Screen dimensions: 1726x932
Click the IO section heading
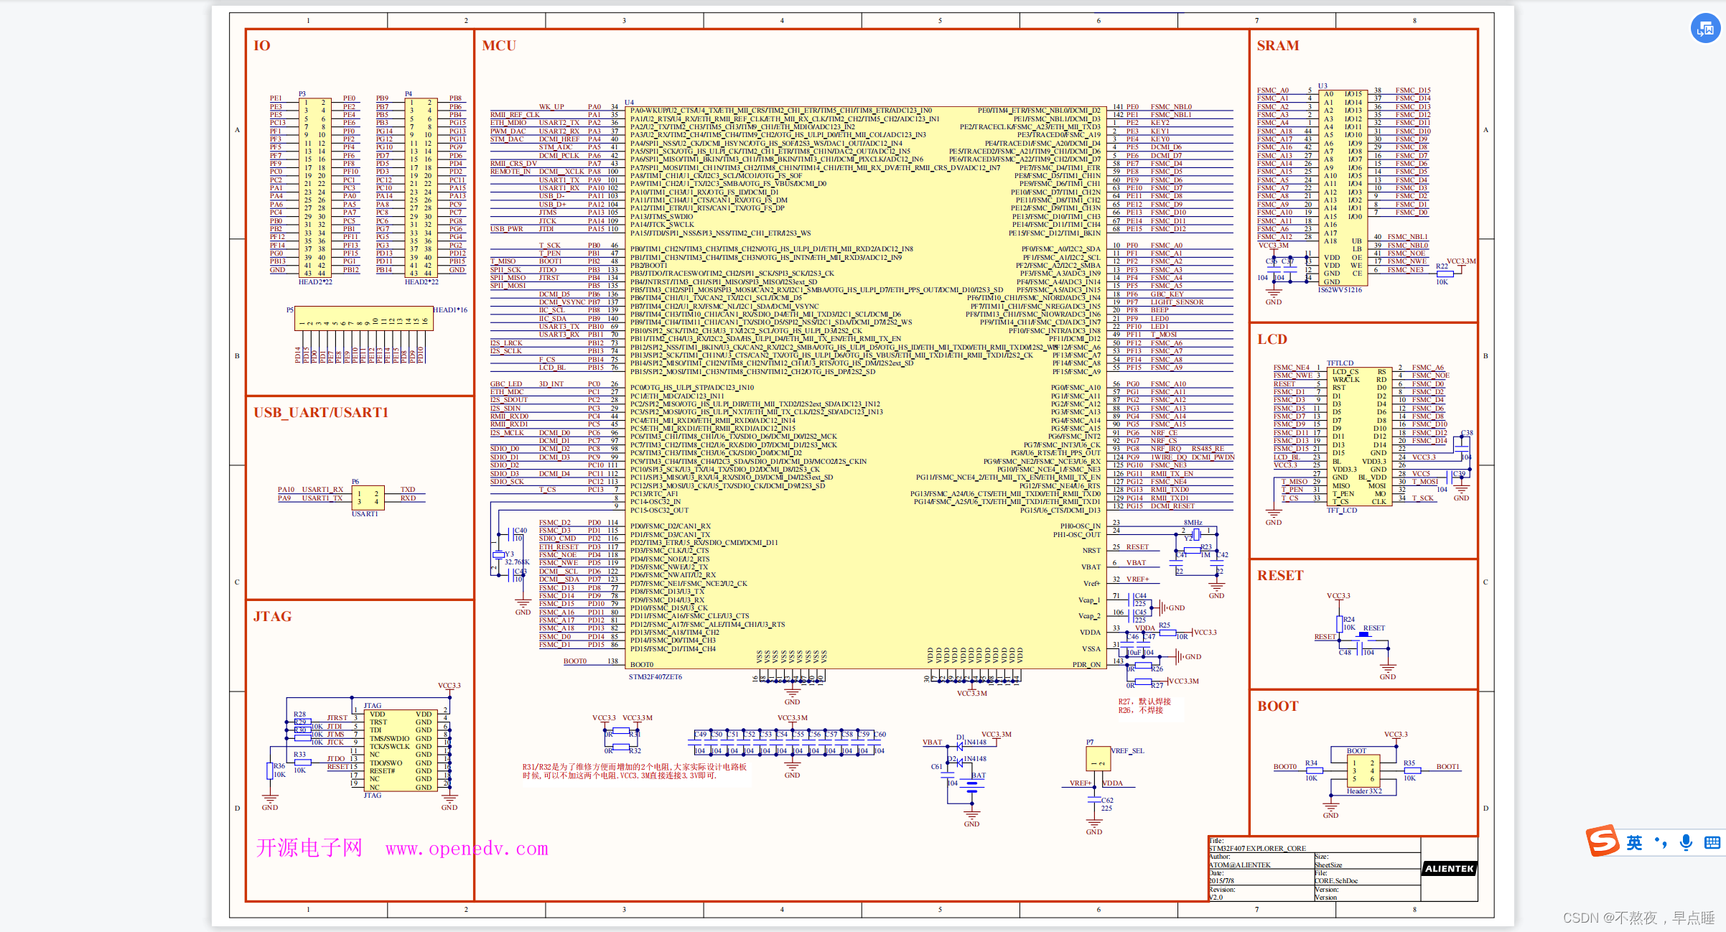pyautogui.click(x=261, y=45)
